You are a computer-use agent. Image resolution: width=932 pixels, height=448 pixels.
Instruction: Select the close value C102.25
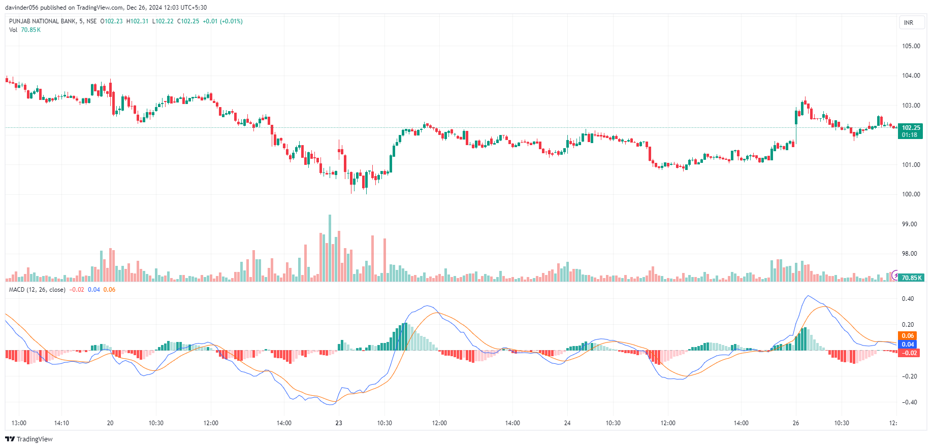(x=188, y=21)
